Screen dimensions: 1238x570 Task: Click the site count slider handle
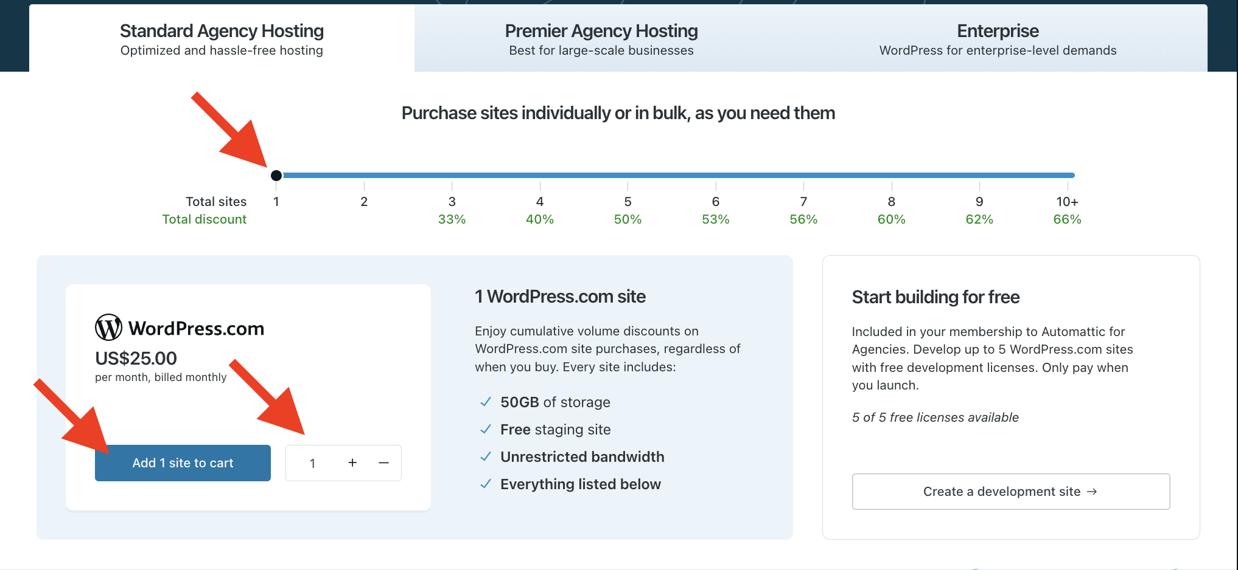(x=276, y=175)
